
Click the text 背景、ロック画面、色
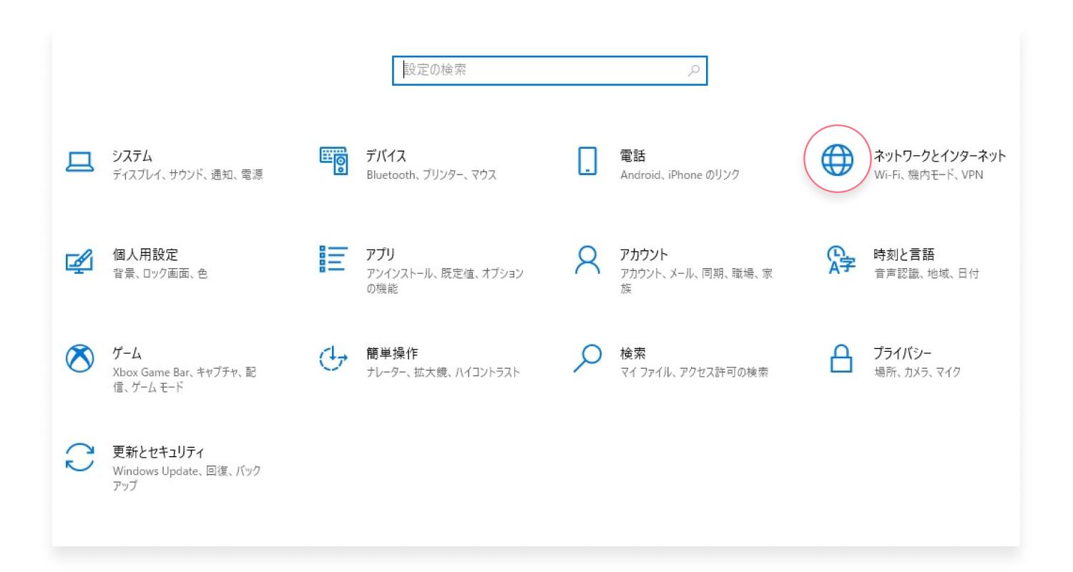point(160,273)
